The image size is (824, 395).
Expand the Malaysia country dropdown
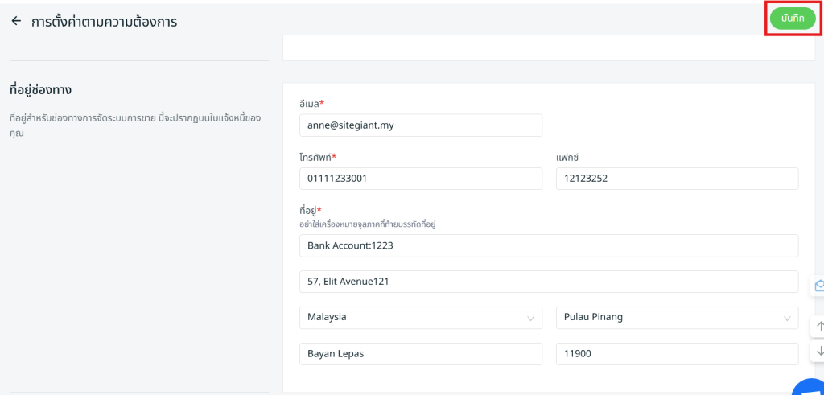[x=419, y=318]
